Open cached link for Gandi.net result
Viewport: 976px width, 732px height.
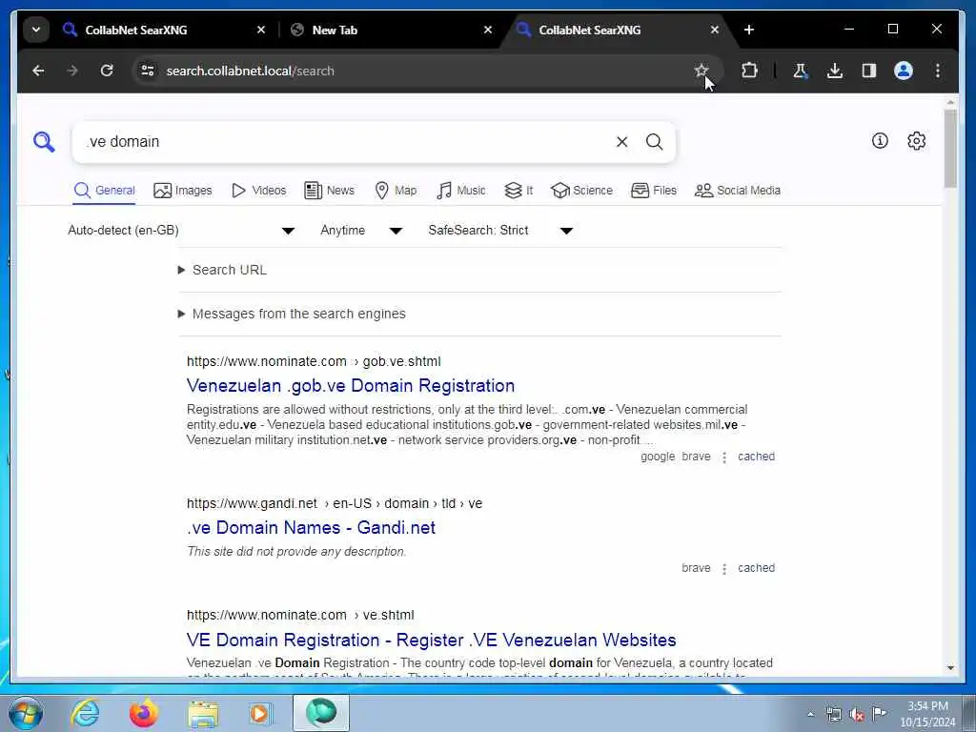[756, 568]
